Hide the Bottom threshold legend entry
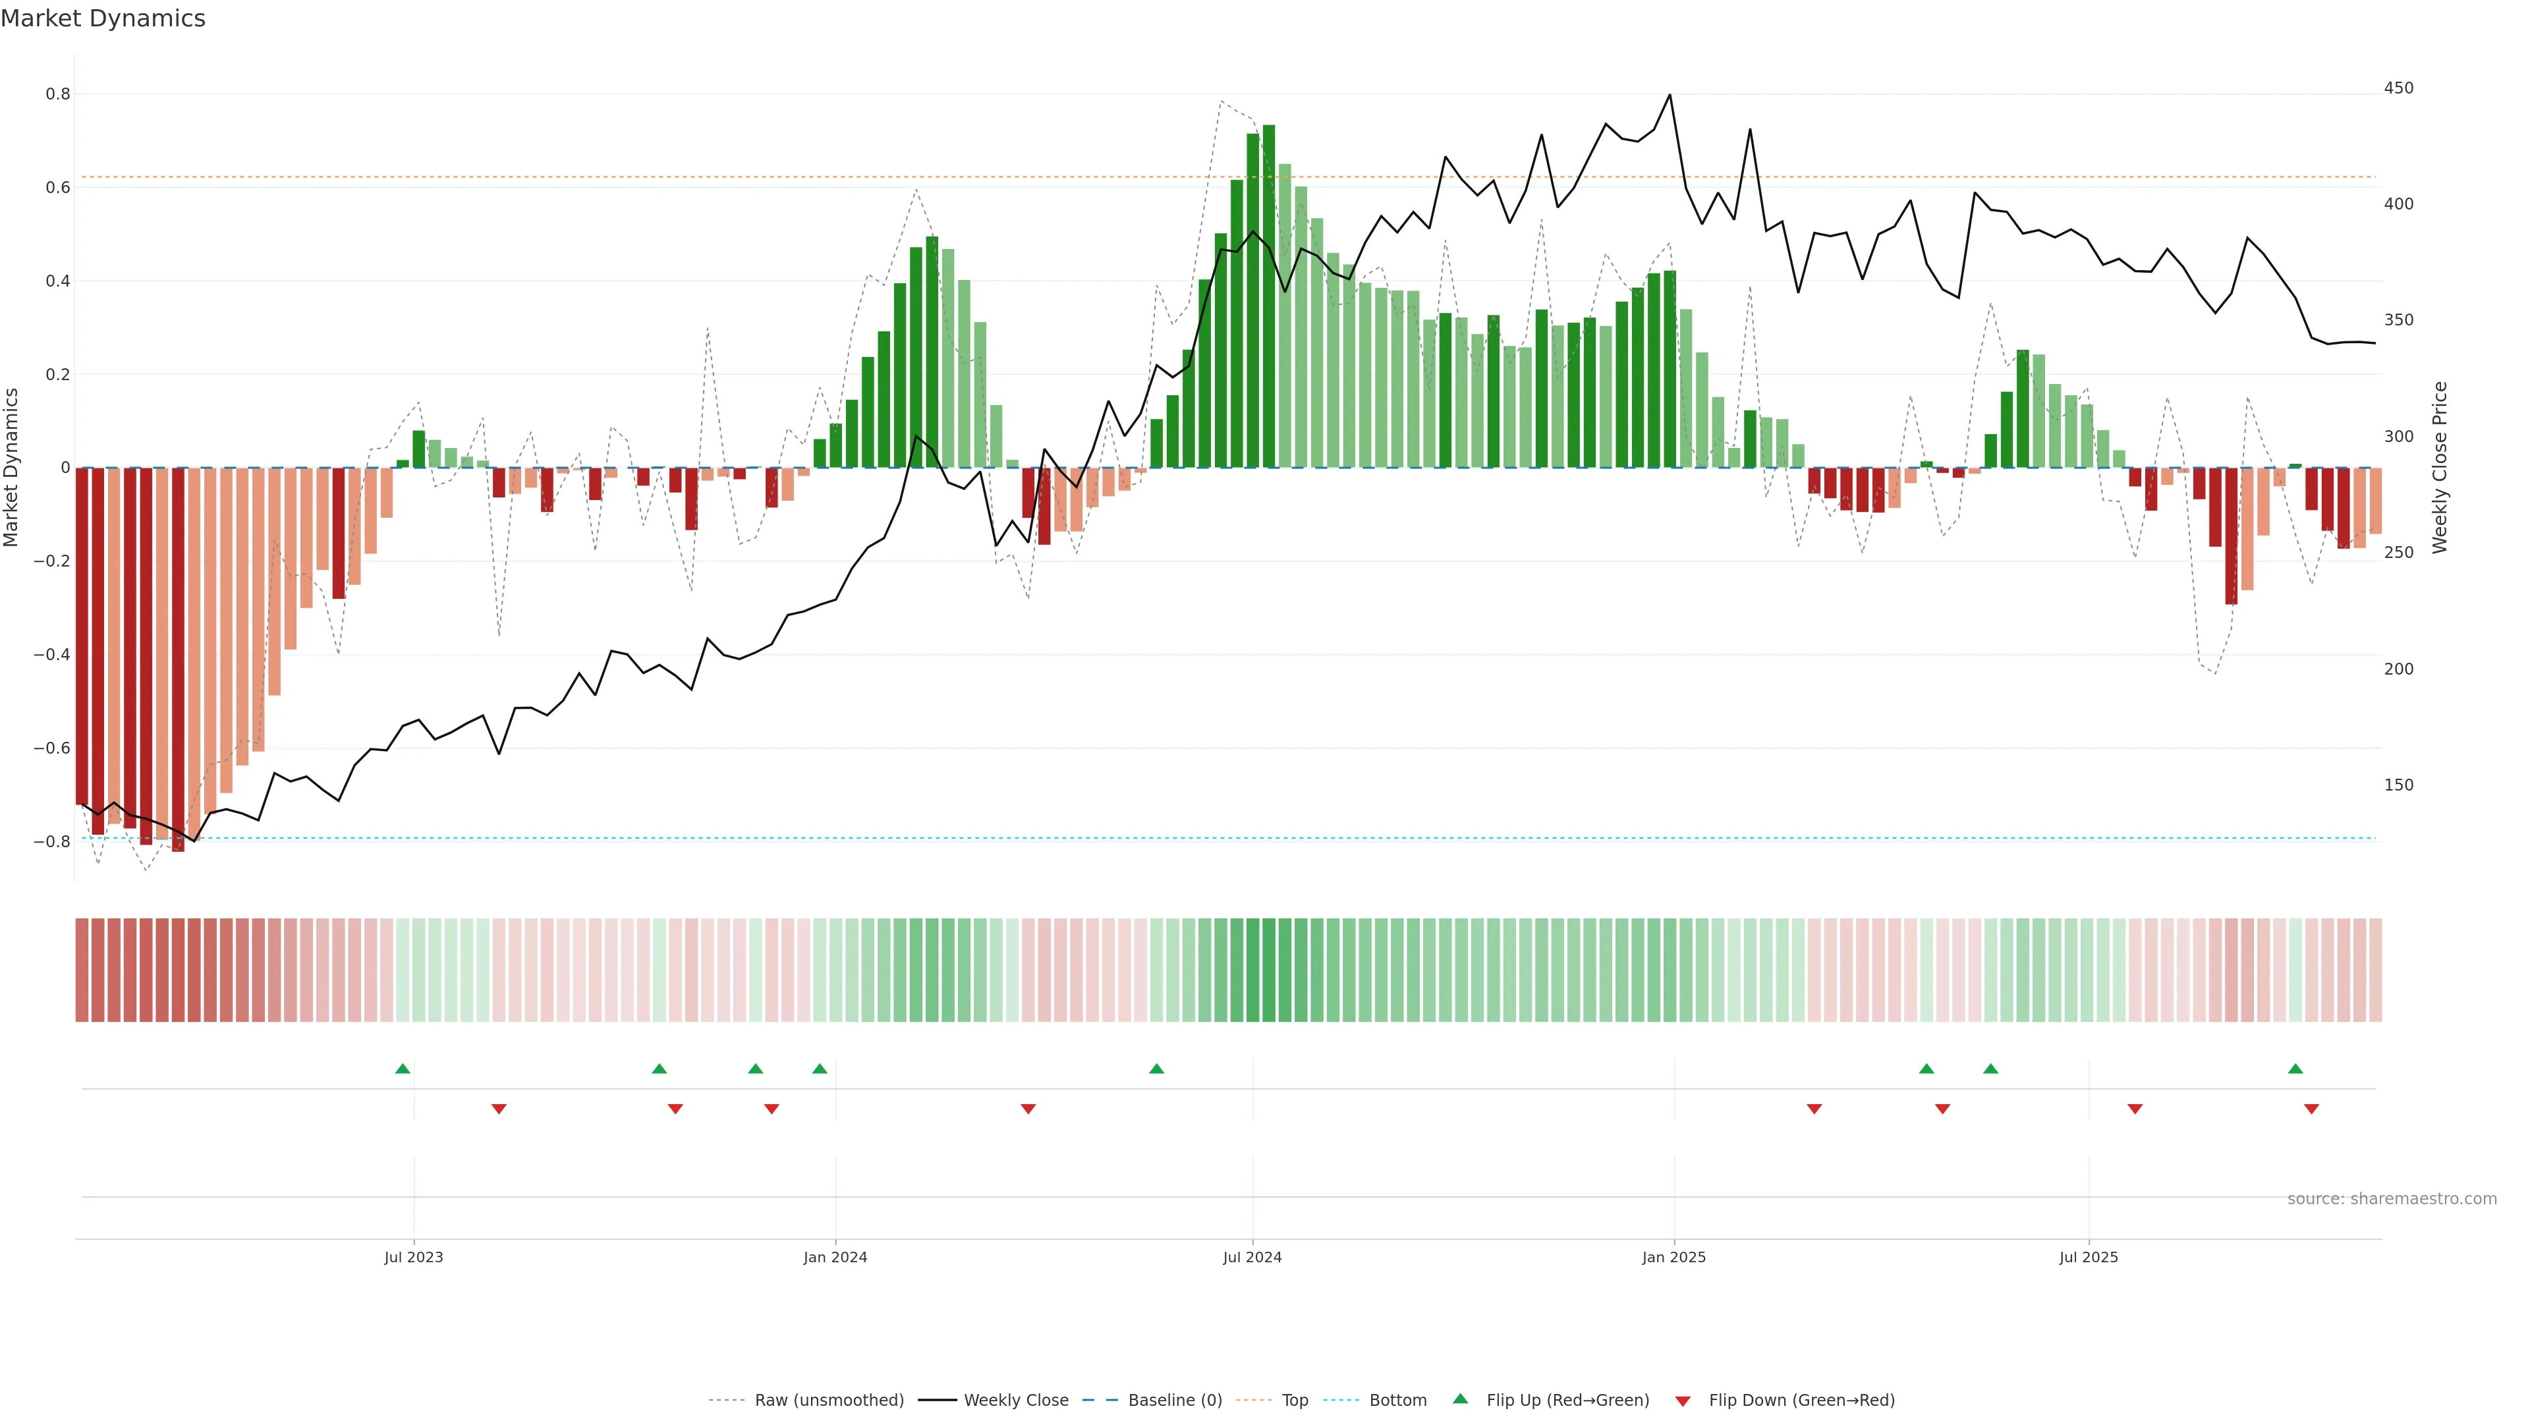 1397,1401
